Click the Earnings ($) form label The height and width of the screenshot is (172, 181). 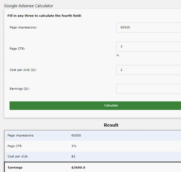(19, 89)
